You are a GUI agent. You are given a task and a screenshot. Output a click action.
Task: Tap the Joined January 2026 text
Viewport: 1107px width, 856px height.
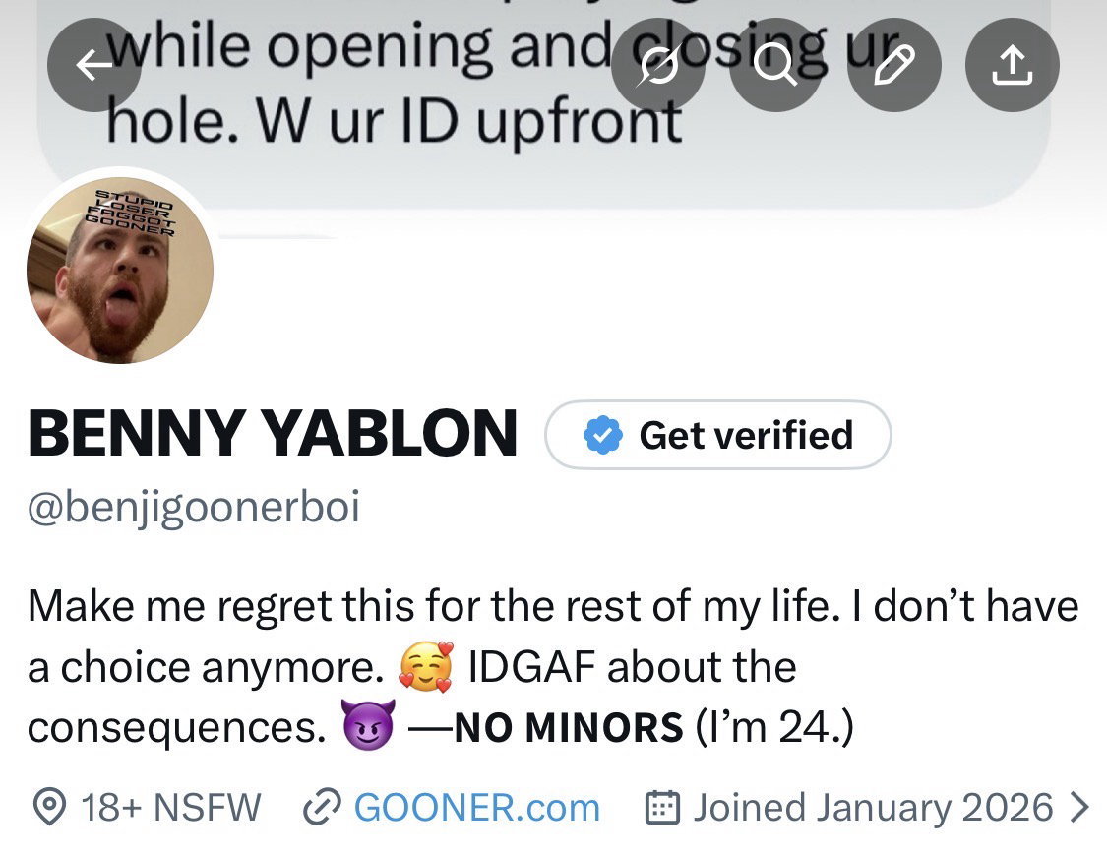[x=873, y=808]
